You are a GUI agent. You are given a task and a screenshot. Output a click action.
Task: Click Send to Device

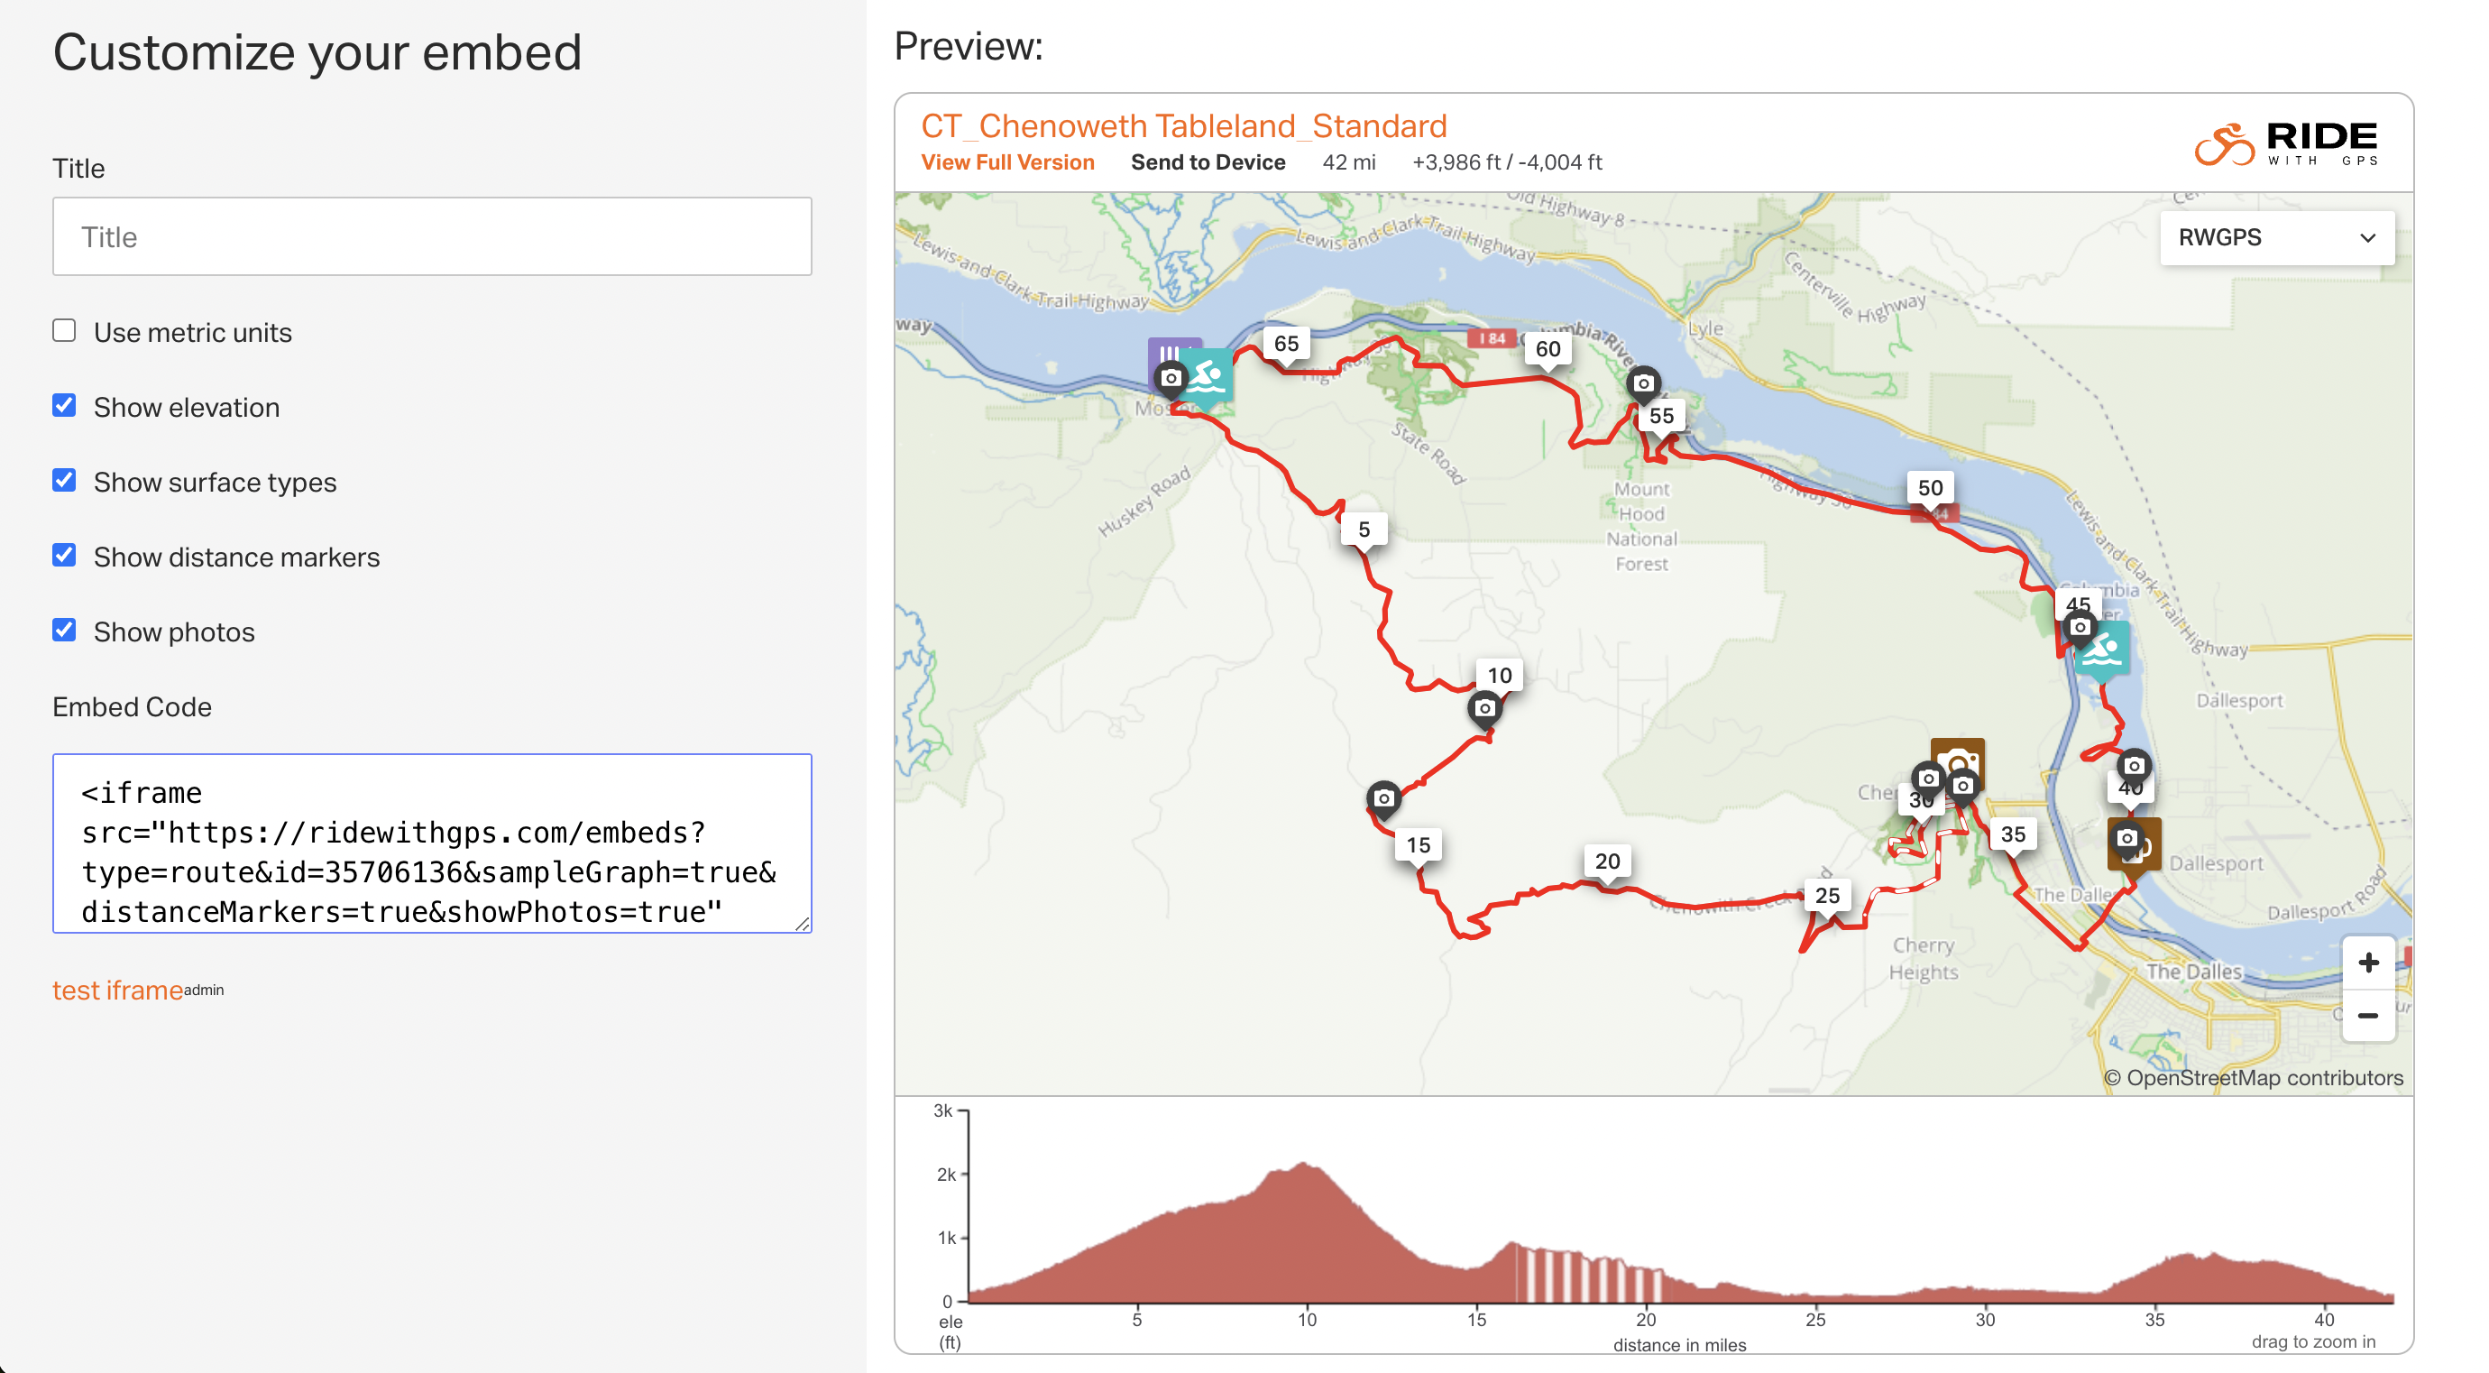tap(1208, 162)
